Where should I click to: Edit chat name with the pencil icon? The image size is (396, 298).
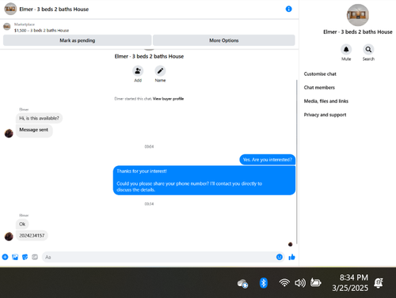(160, 71)
